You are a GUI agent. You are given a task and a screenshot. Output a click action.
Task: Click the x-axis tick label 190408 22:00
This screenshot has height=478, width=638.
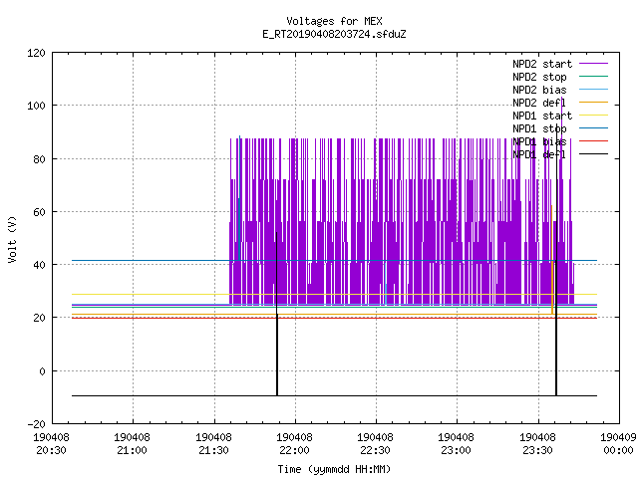(294, 444)
